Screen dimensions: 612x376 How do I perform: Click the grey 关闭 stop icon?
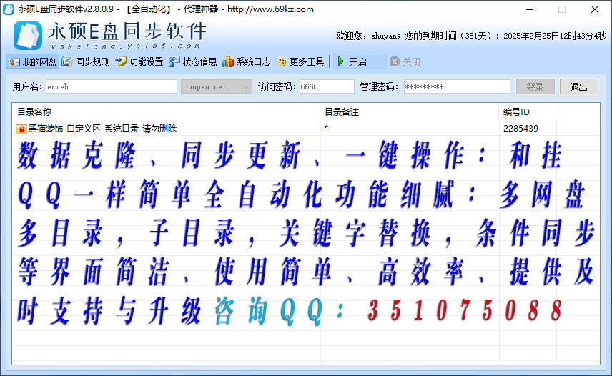click(x=394, y=62)
